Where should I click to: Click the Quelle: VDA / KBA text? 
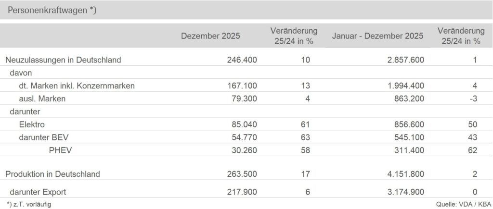click(460, 204)
